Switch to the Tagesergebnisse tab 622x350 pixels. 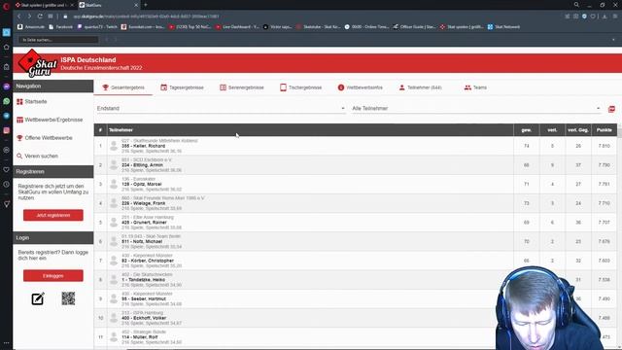[x=182, y=87]
